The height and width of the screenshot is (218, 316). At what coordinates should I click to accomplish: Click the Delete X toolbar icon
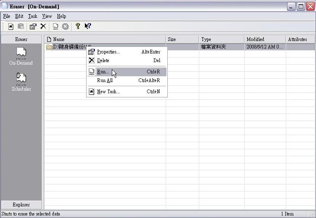(x=43, y=26)
